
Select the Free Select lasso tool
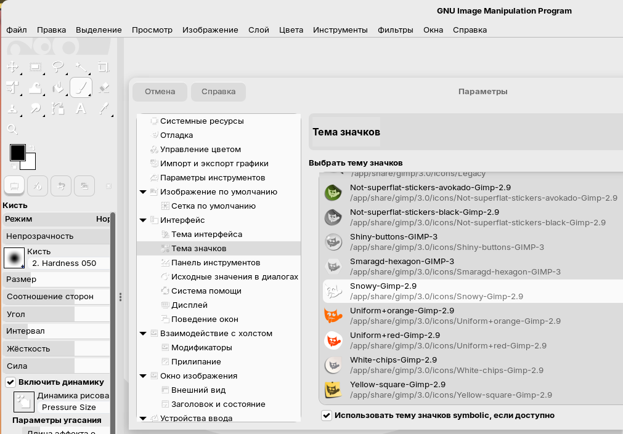(58, 66)
